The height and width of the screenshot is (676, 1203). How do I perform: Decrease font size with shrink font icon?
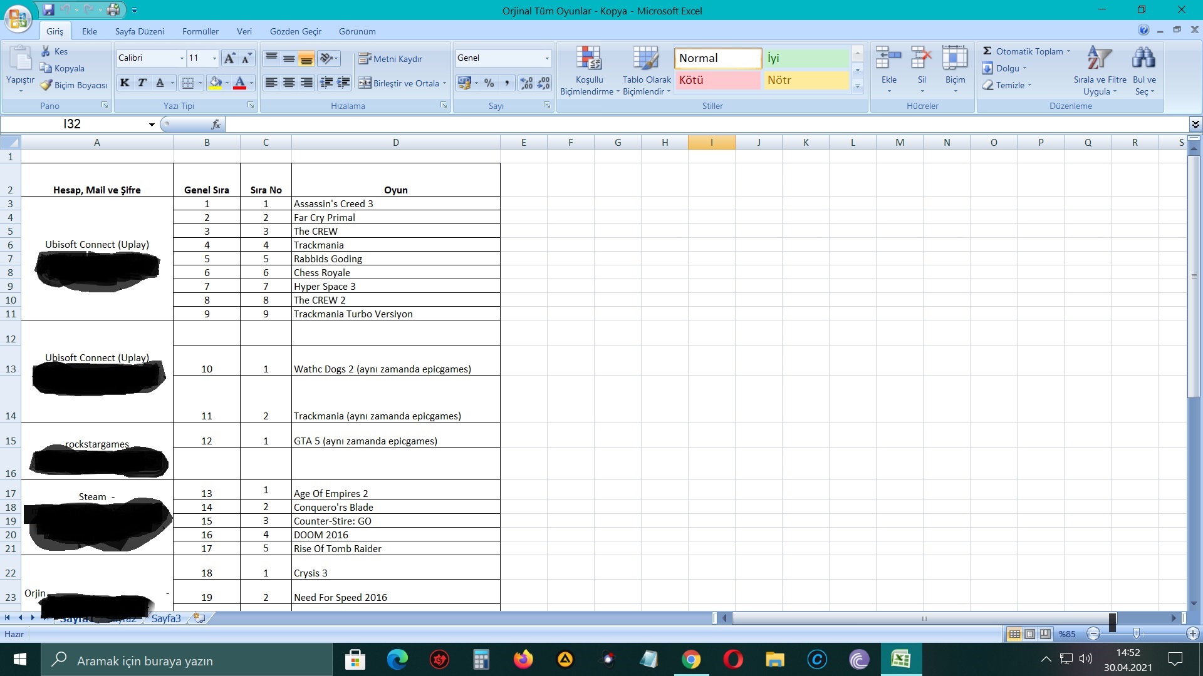(247, 58)
